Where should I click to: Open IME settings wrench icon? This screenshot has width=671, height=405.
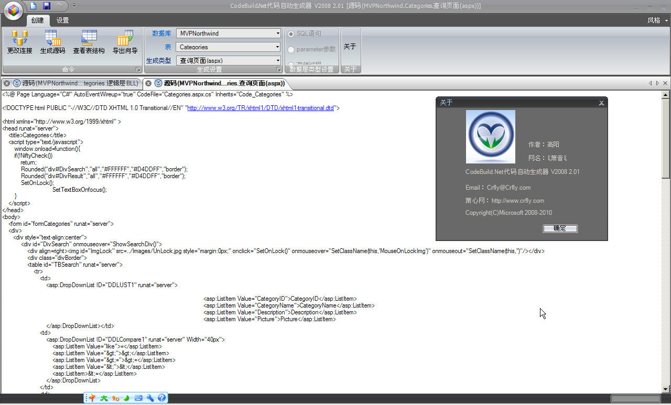[x=150, y=398]
